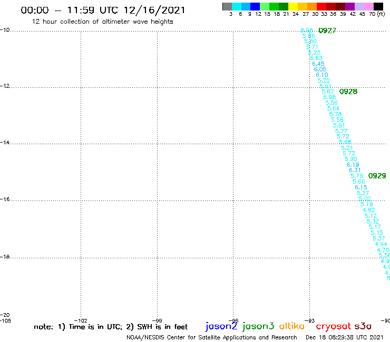
Task: Click the 'Dec 18 08:29:38 UTC 2021' timestamp
Action: (x=345, y=338)
